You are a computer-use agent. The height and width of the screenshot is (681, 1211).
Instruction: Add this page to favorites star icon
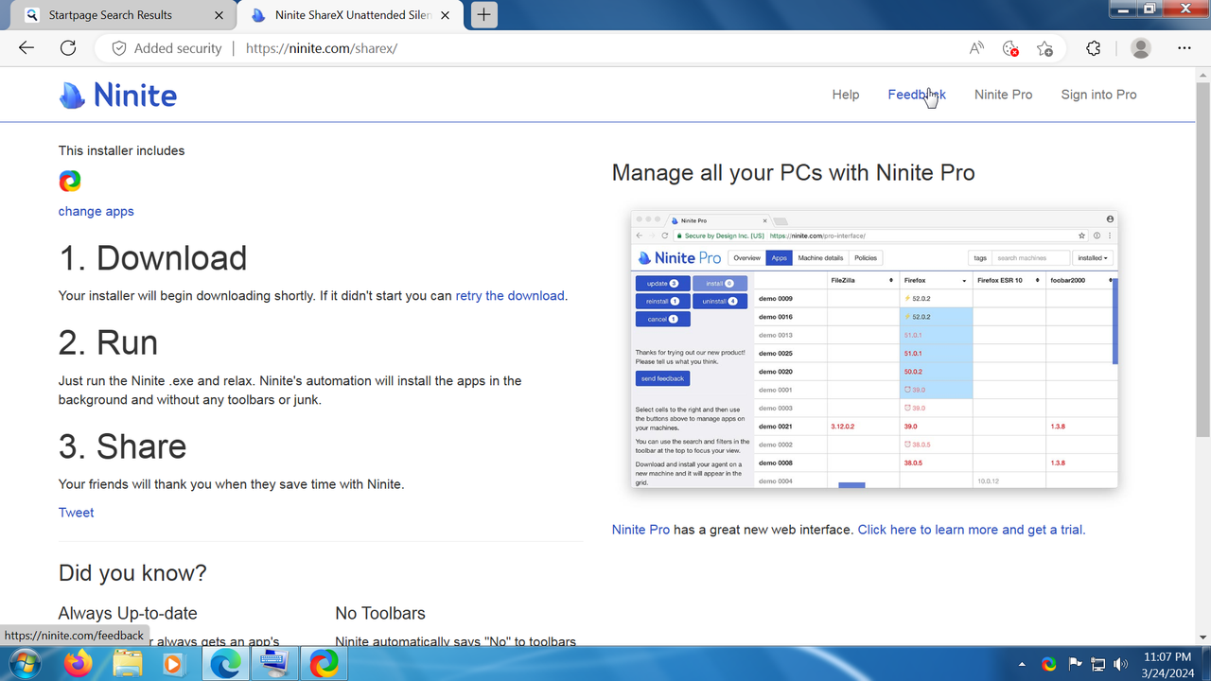[x=1044, y=48]
